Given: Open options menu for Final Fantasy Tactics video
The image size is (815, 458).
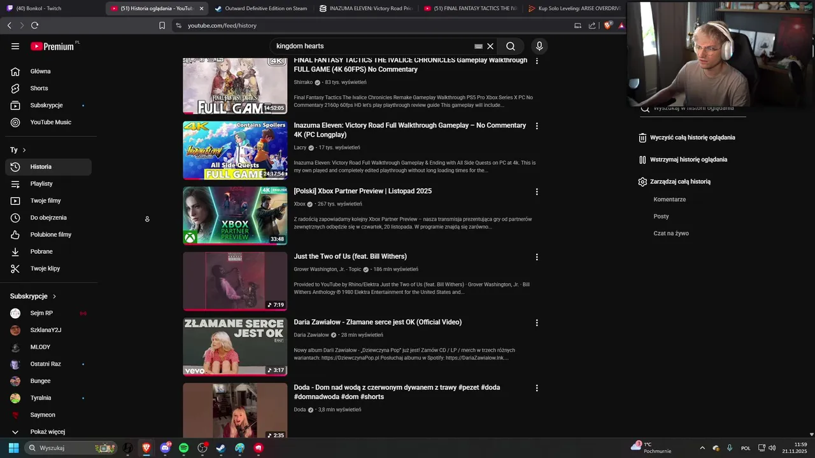Looking at the screenshot, I should 537,61.
